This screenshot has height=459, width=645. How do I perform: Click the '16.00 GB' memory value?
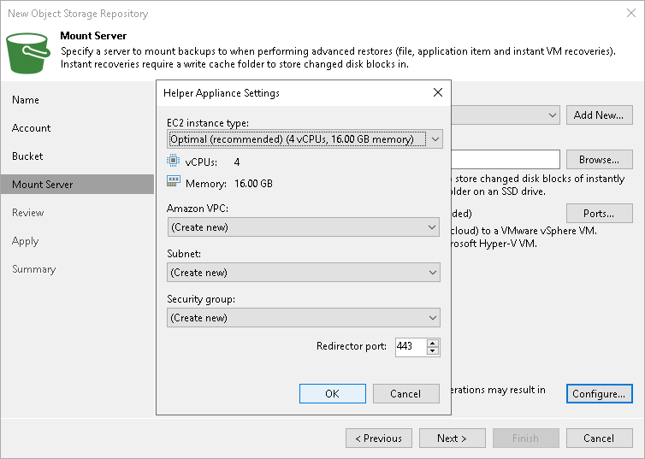point(253,183)
